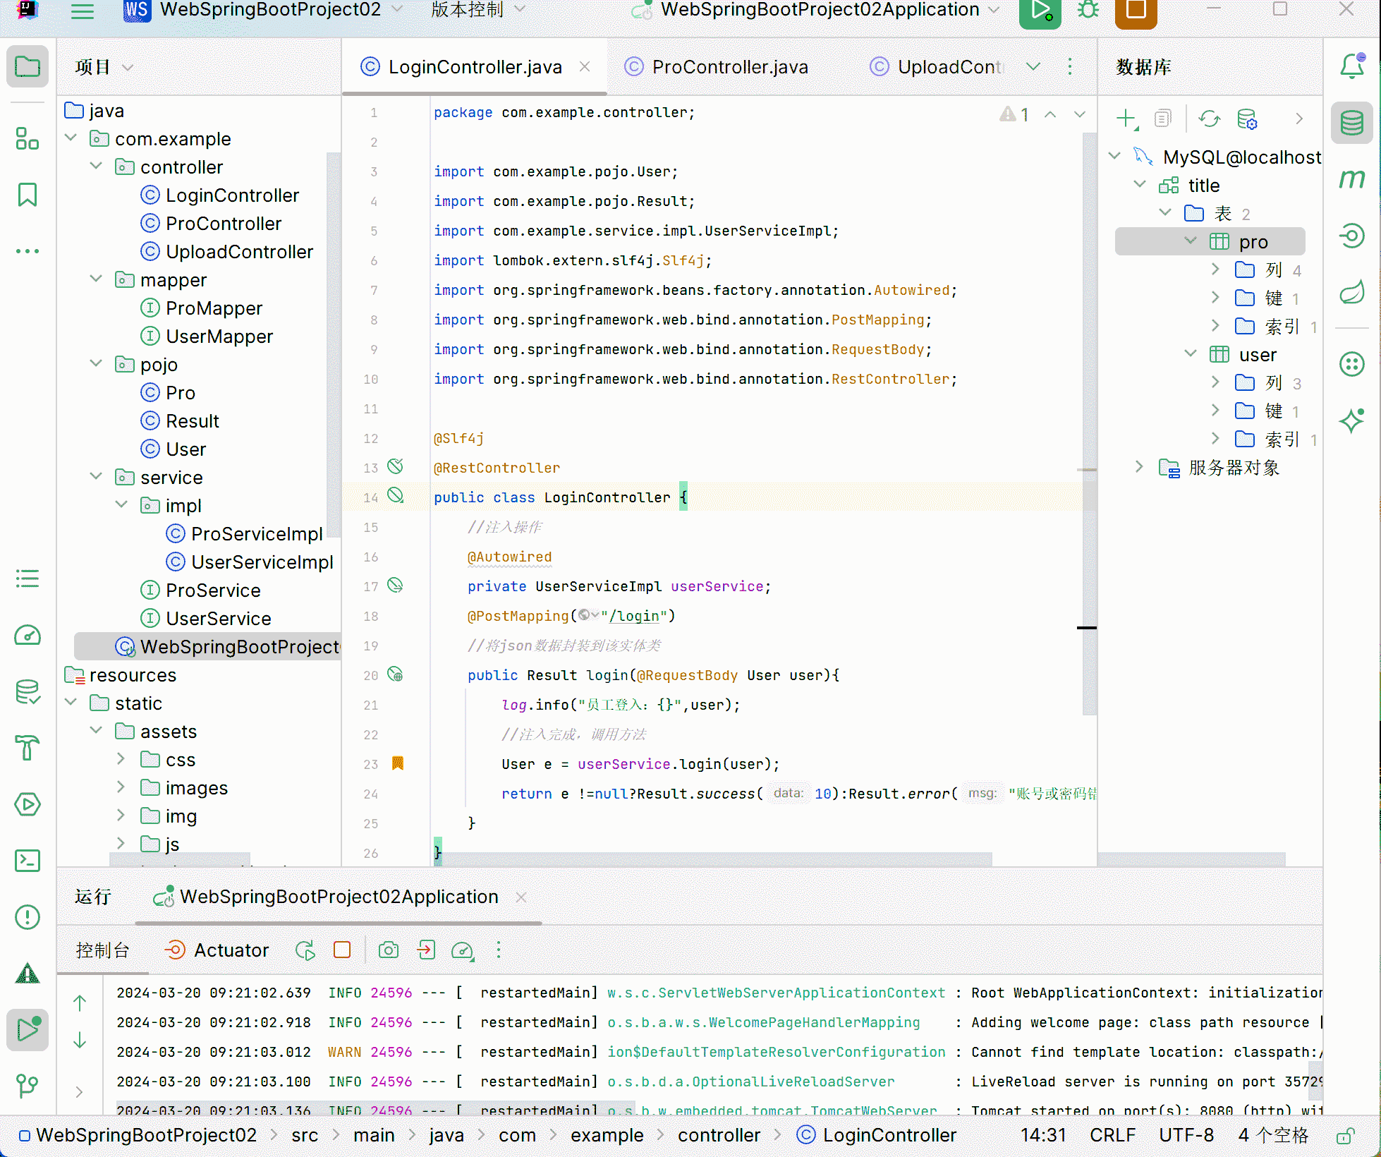Toggle the read-only lock status icon
Viewport: 1381px width, 1157px height.
coord(1344,1135)
